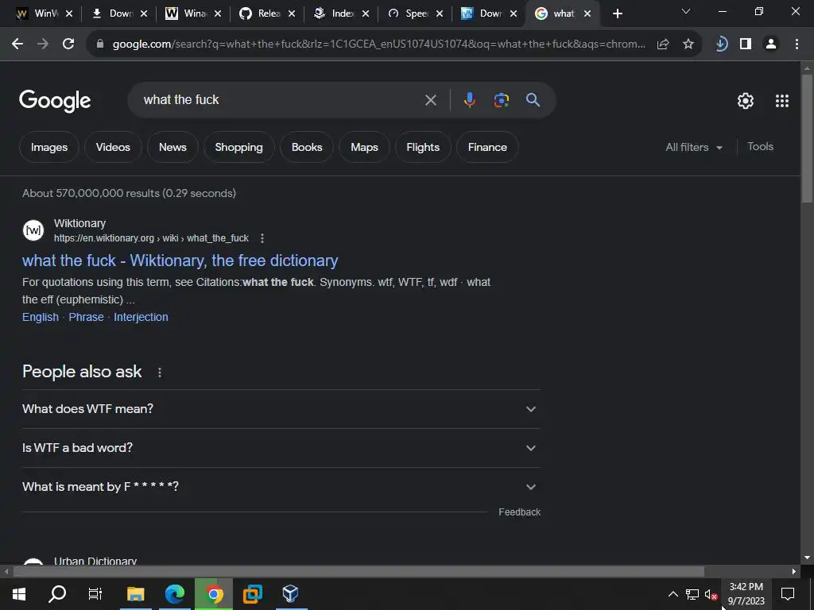This screenshot has width=814, height=610.
Task: Open the 'Phrase' sitelink
Action: pos(86,318)
